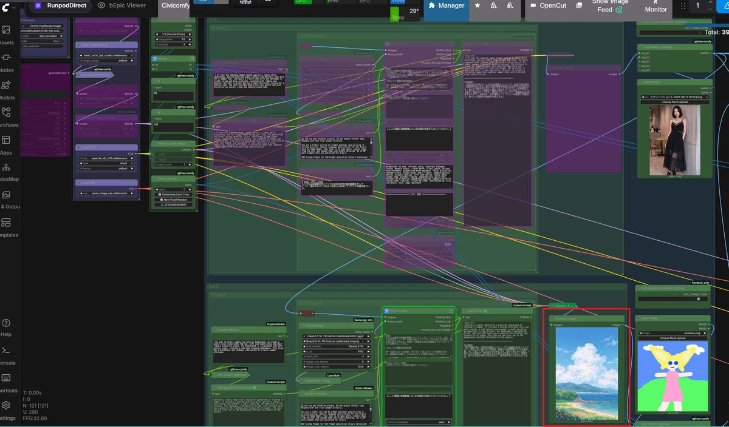
Task: Click the Temp 29° monitor readout
Action: point(405,14)
